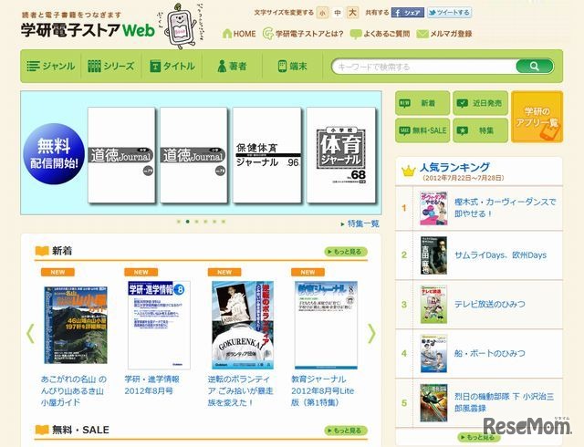Click the Twitter ツイートする button
The width and height of the screenshot is (584, 447).
(x=449, y=13)
